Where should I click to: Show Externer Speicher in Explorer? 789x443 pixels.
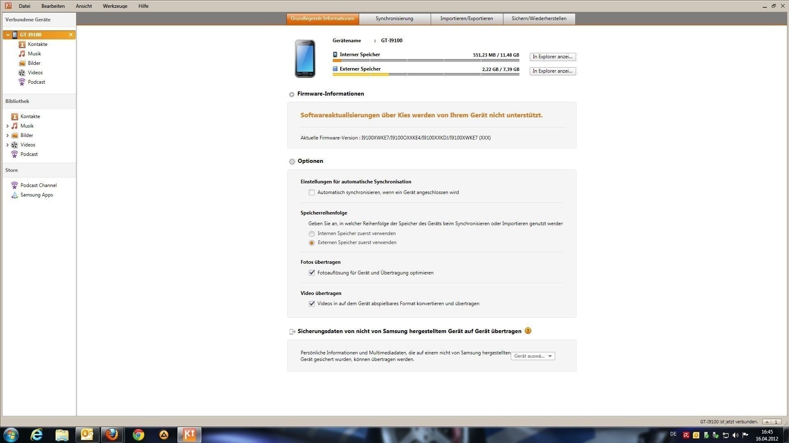coord(553,71)
